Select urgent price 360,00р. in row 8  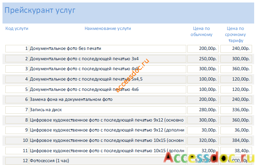click(236, 120)
